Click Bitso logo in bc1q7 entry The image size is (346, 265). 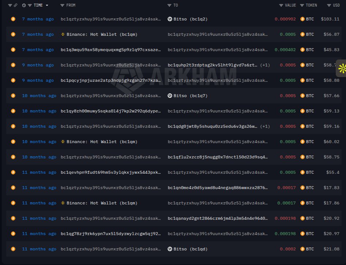(x=170, y=96)
